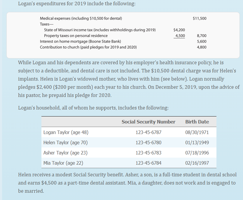
Task: Click SSN 123-45-6784 in the table
Action: pyautogui.click(x=148, y=163)
